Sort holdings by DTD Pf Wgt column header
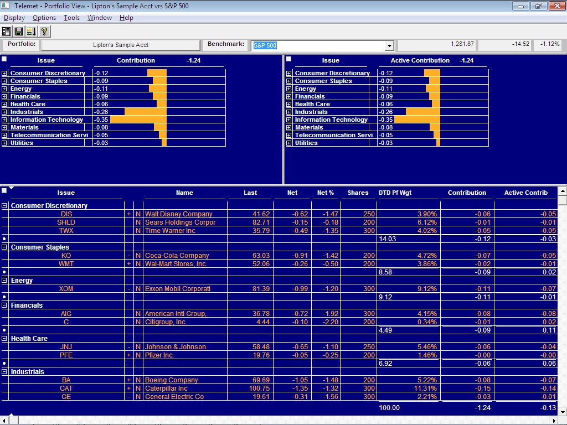 395,193
